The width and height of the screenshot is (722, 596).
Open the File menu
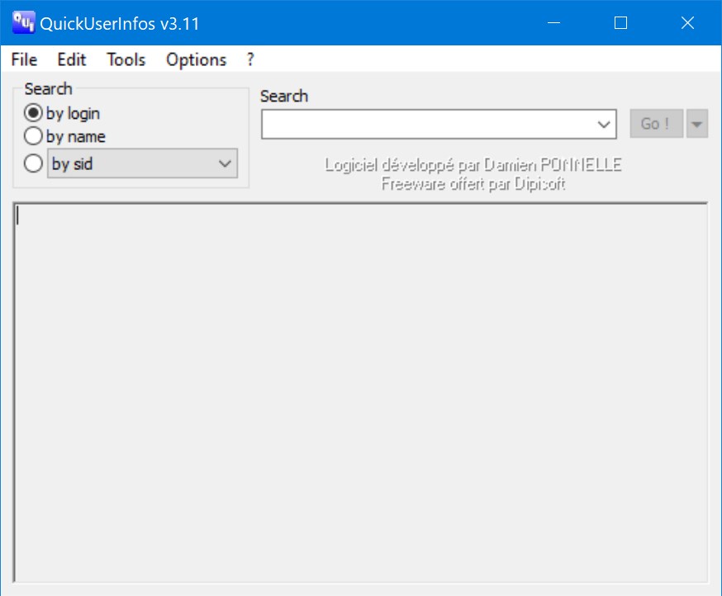22,59
